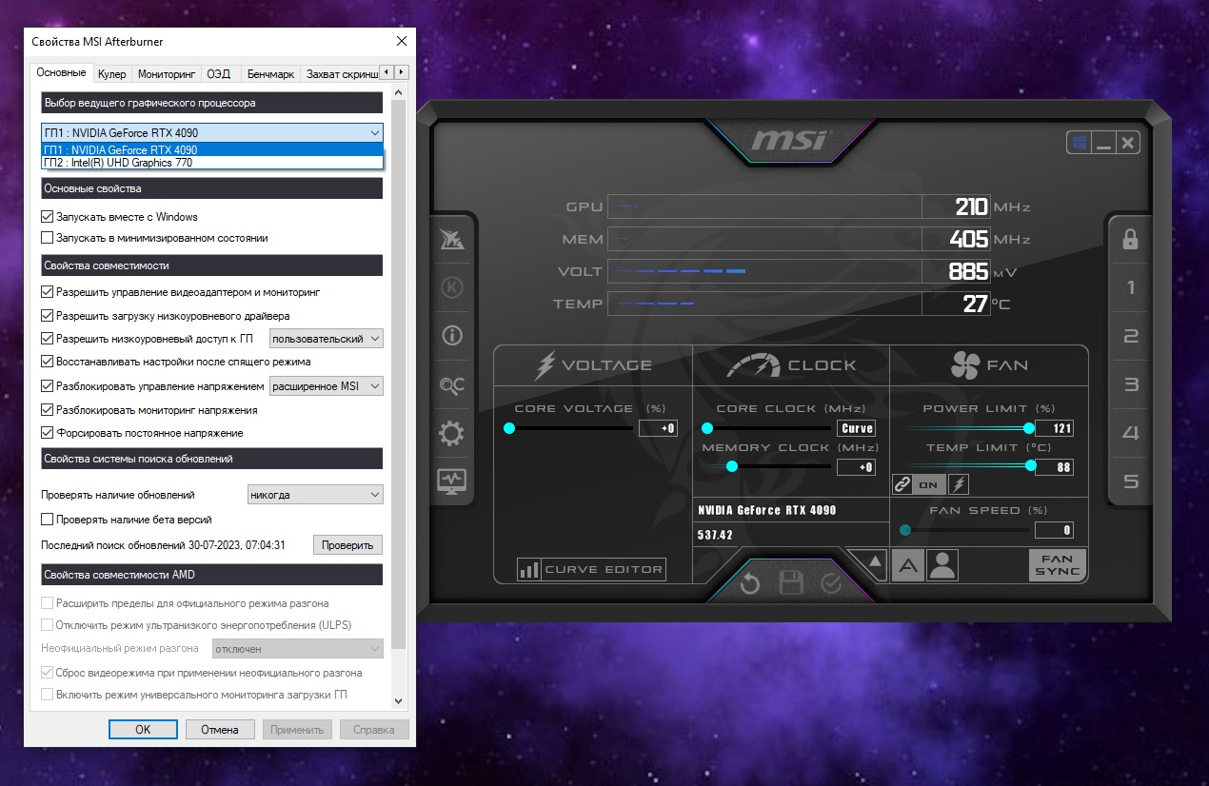The image size is (1209, 786).
Task: Confirm with the OK button
Action: [x=143, y=730]
